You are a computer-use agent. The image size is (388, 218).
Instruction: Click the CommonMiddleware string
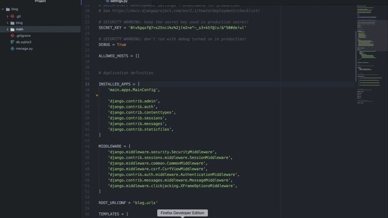click(156, 163)
